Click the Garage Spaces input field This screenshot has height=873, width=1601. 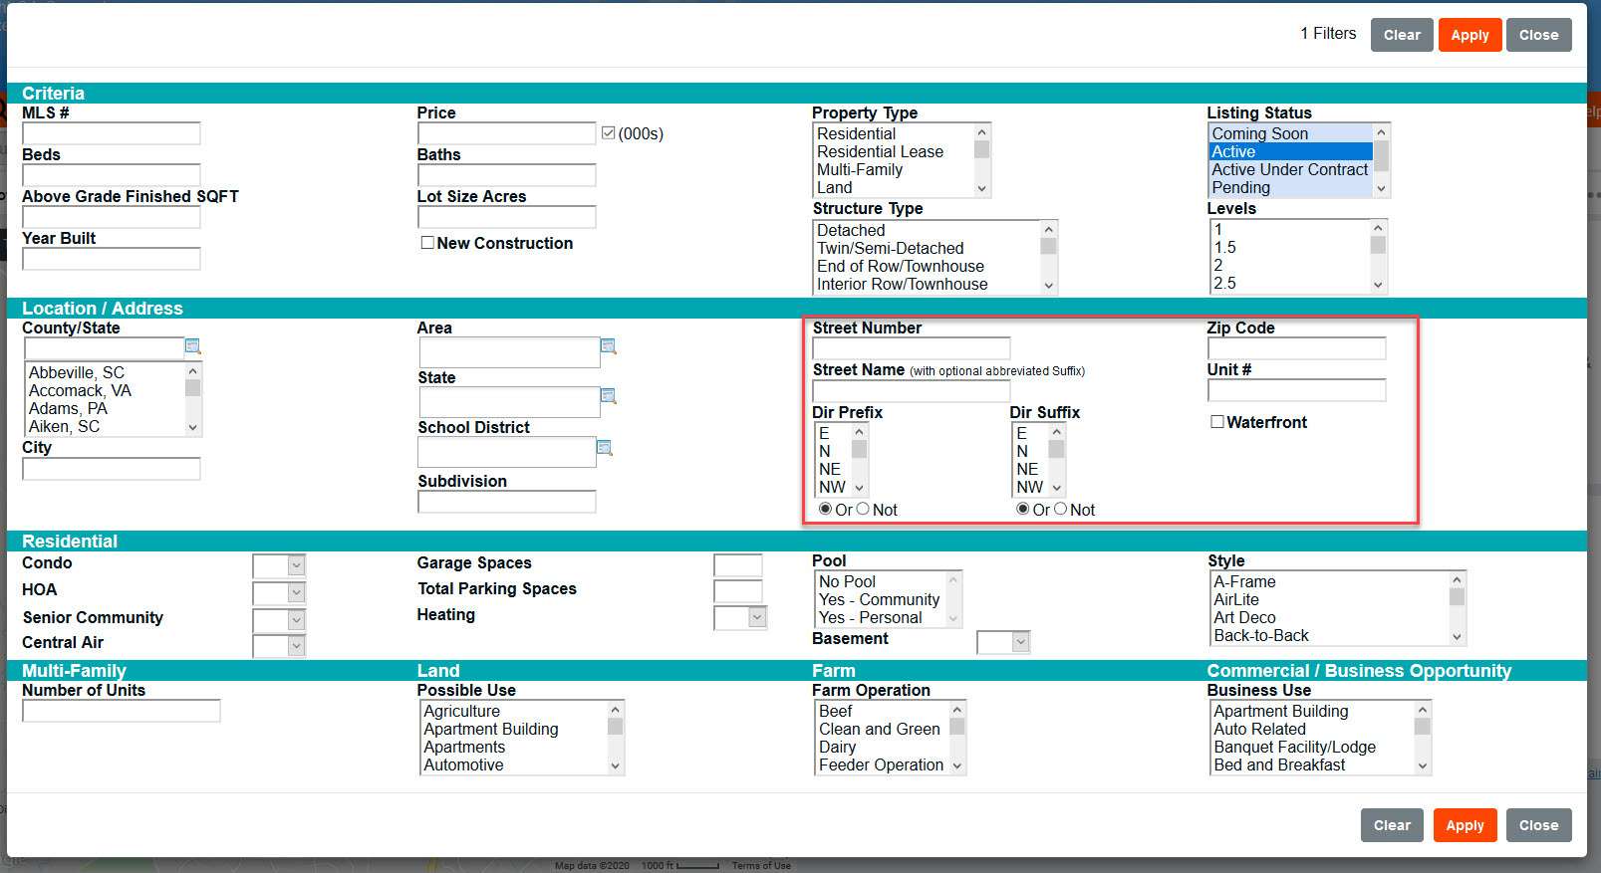738,565
